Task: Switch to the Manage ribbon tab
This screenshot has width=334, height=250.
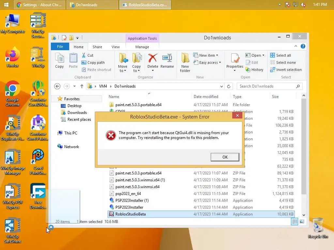Action: click(x=142, y=47)
